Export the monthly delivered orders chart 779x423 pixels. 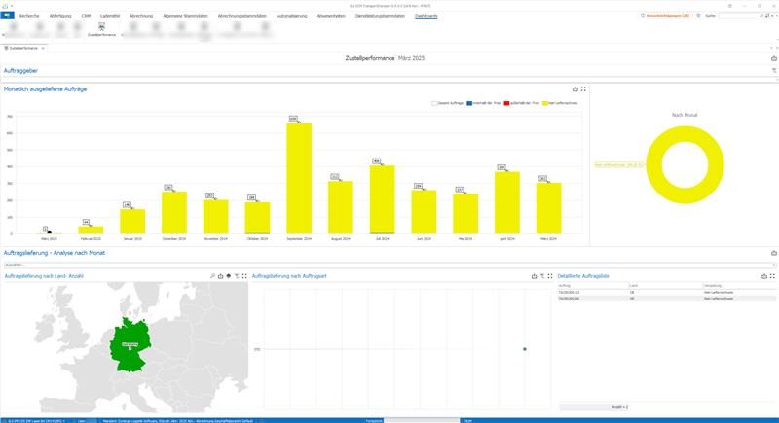tap(575, 88)
